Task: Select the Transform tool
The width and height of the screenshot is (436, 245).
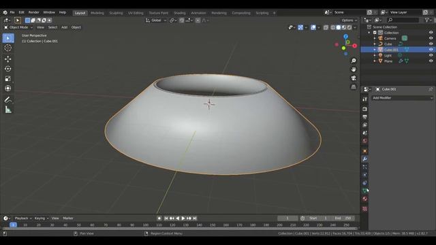Action: pyautogui.click(x=8, y=88)
